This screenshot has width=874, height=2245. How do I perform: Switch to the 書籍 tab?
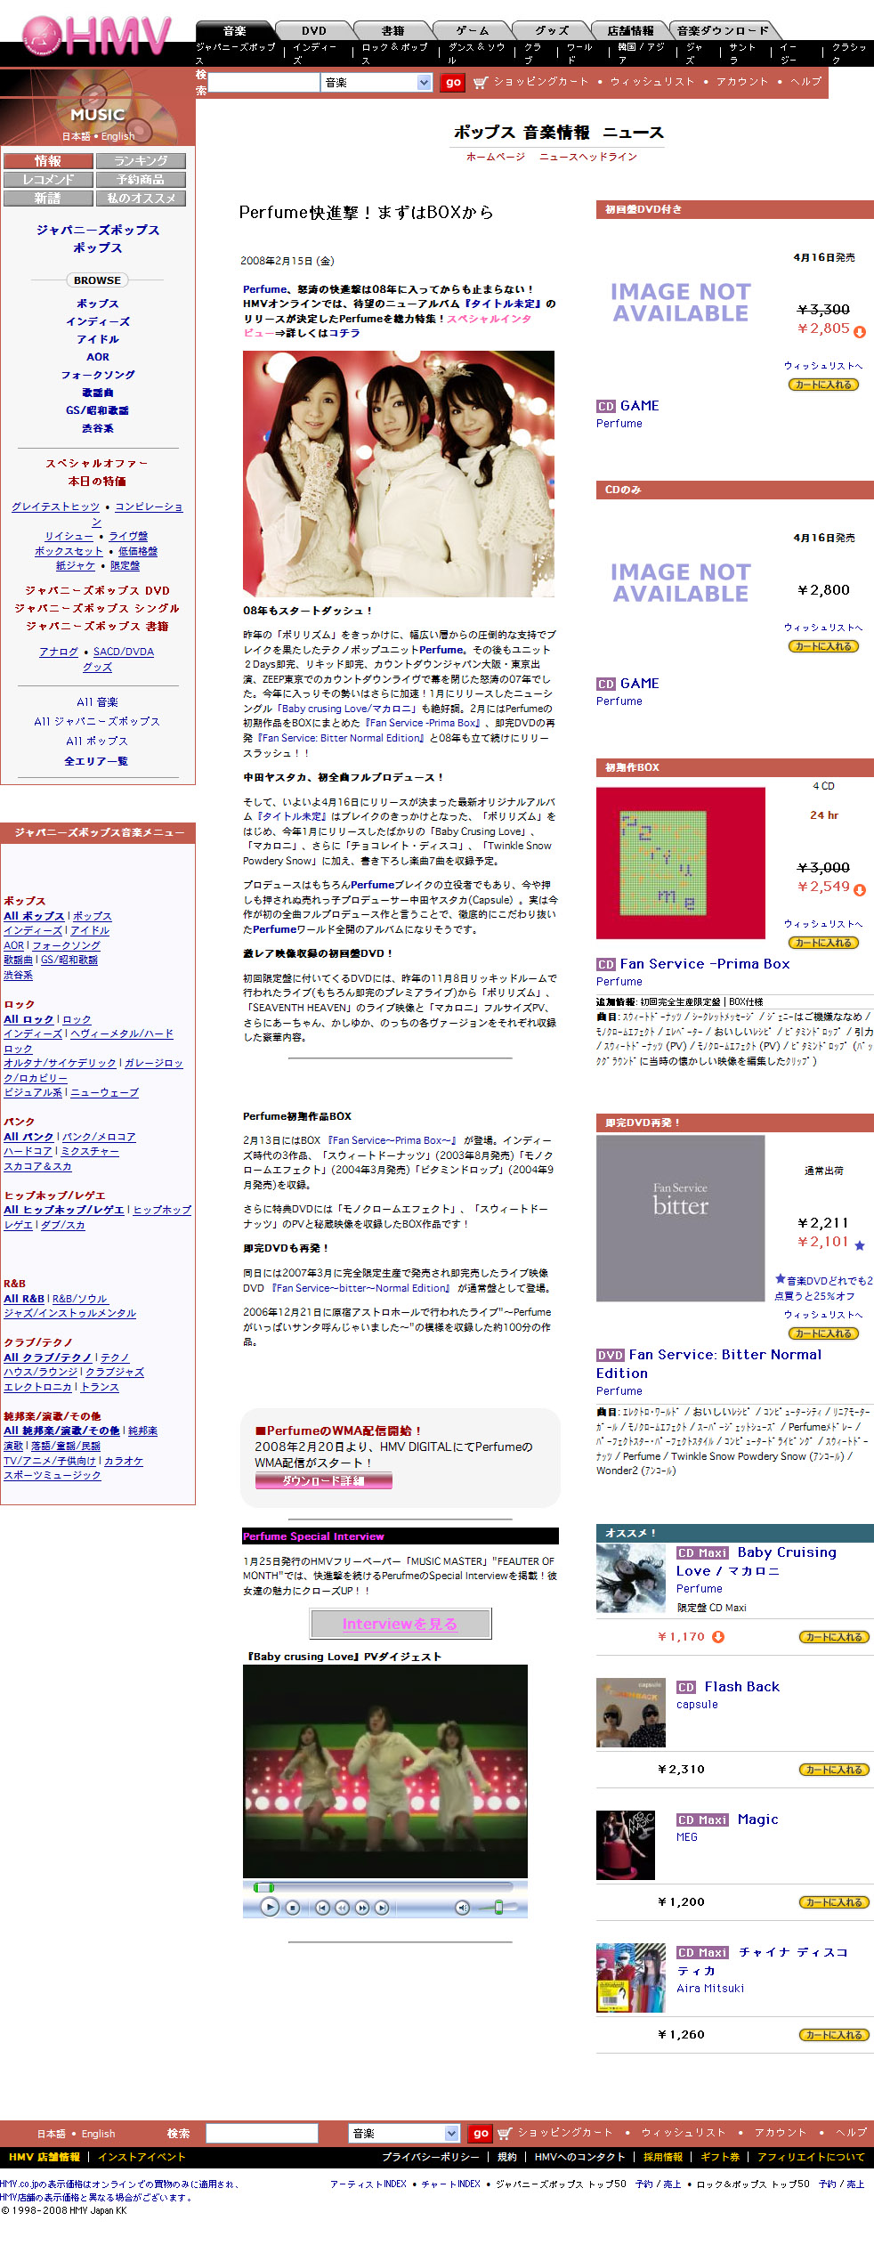[x=392, y=31]
